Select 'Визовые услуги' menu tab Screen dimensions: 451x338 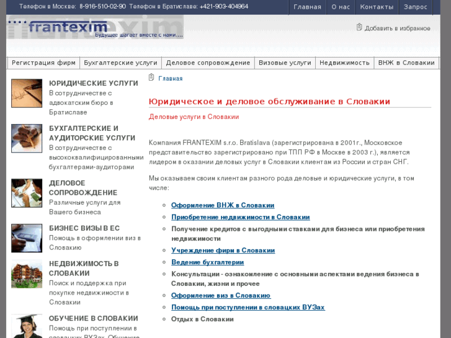[285, 63]
